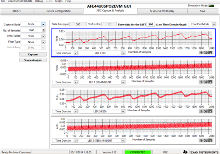220x154 pixels.
Task: Select zoom magnifier tool in LED 1 (IR) graph palette
Action: tap(206, 53)
